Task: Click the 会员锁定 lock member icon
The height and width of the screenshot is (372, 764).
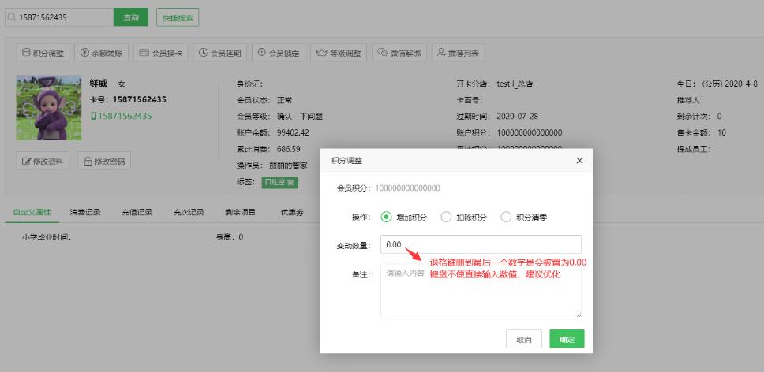Action: click(x=279, y=53)
